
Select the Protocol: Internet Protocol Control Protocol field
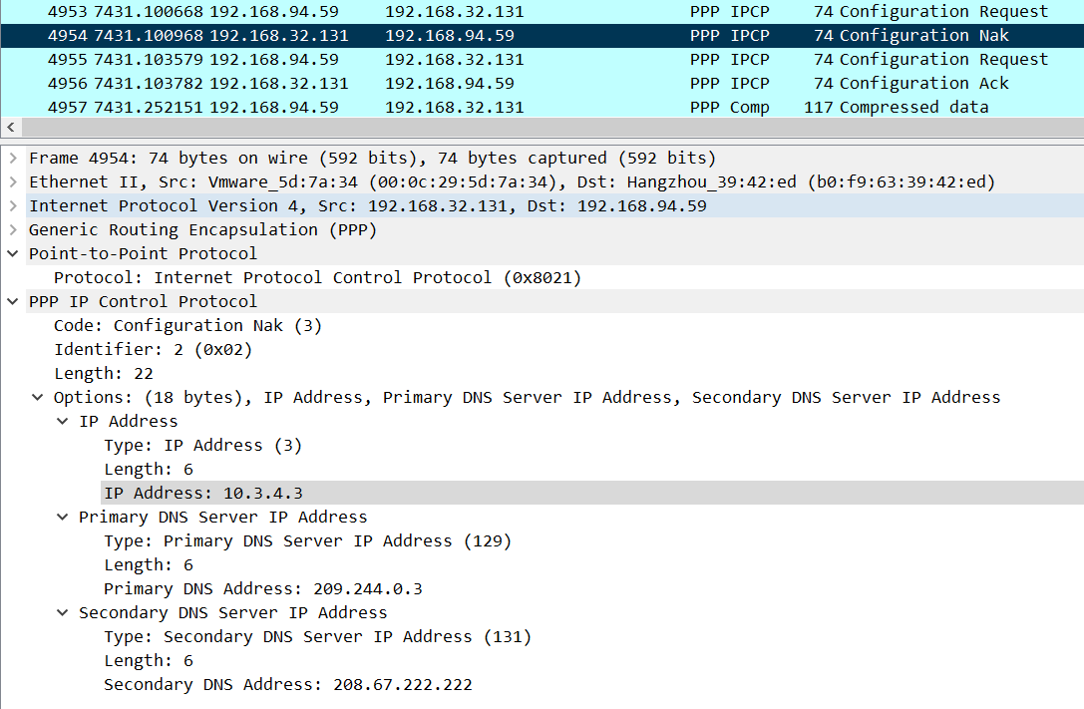click(x=317, y=277)
